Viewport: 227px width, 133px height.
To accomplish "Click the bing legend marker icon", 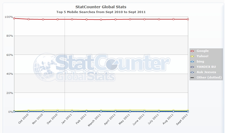I will pos(192,61).
